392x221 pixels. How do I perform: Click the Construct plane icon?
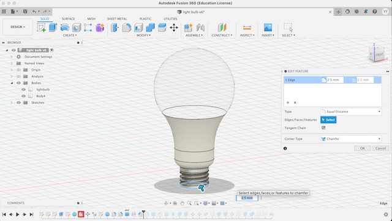(222, 27)
